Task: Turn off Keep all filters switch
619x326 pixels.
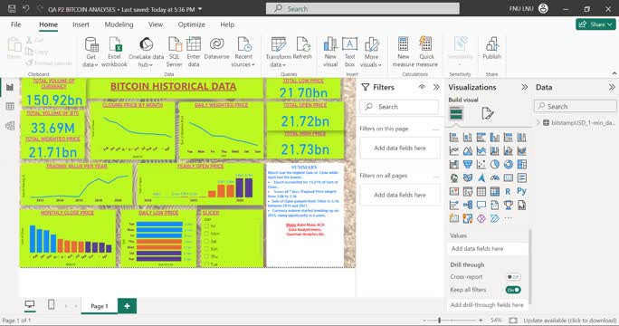Action: [513, 290]
